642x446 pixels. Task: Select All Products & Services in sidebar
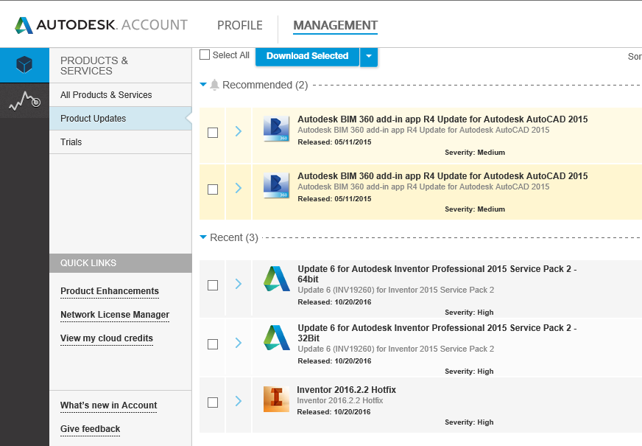pyautogui.click(x=106, y=95)
